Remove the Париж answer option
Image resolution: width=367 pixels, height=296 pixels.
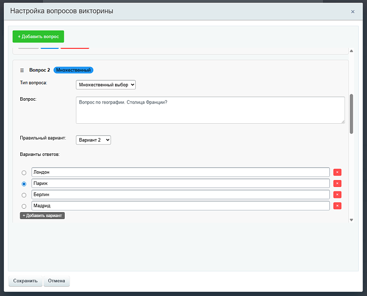pyautogui.click(x=337, y=184)
